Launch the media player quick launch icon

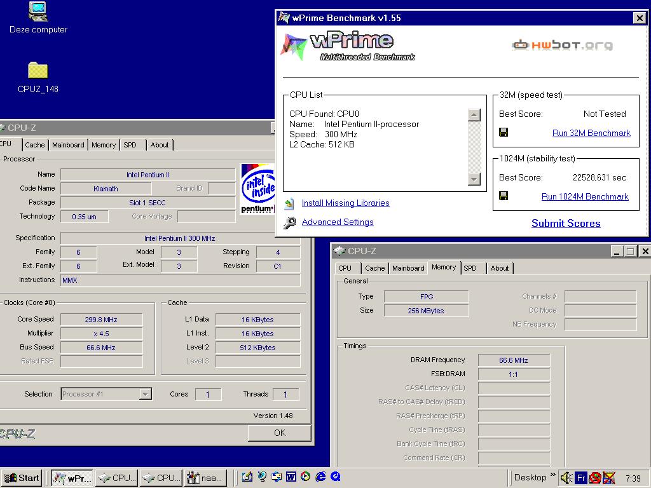click(305, 477)
